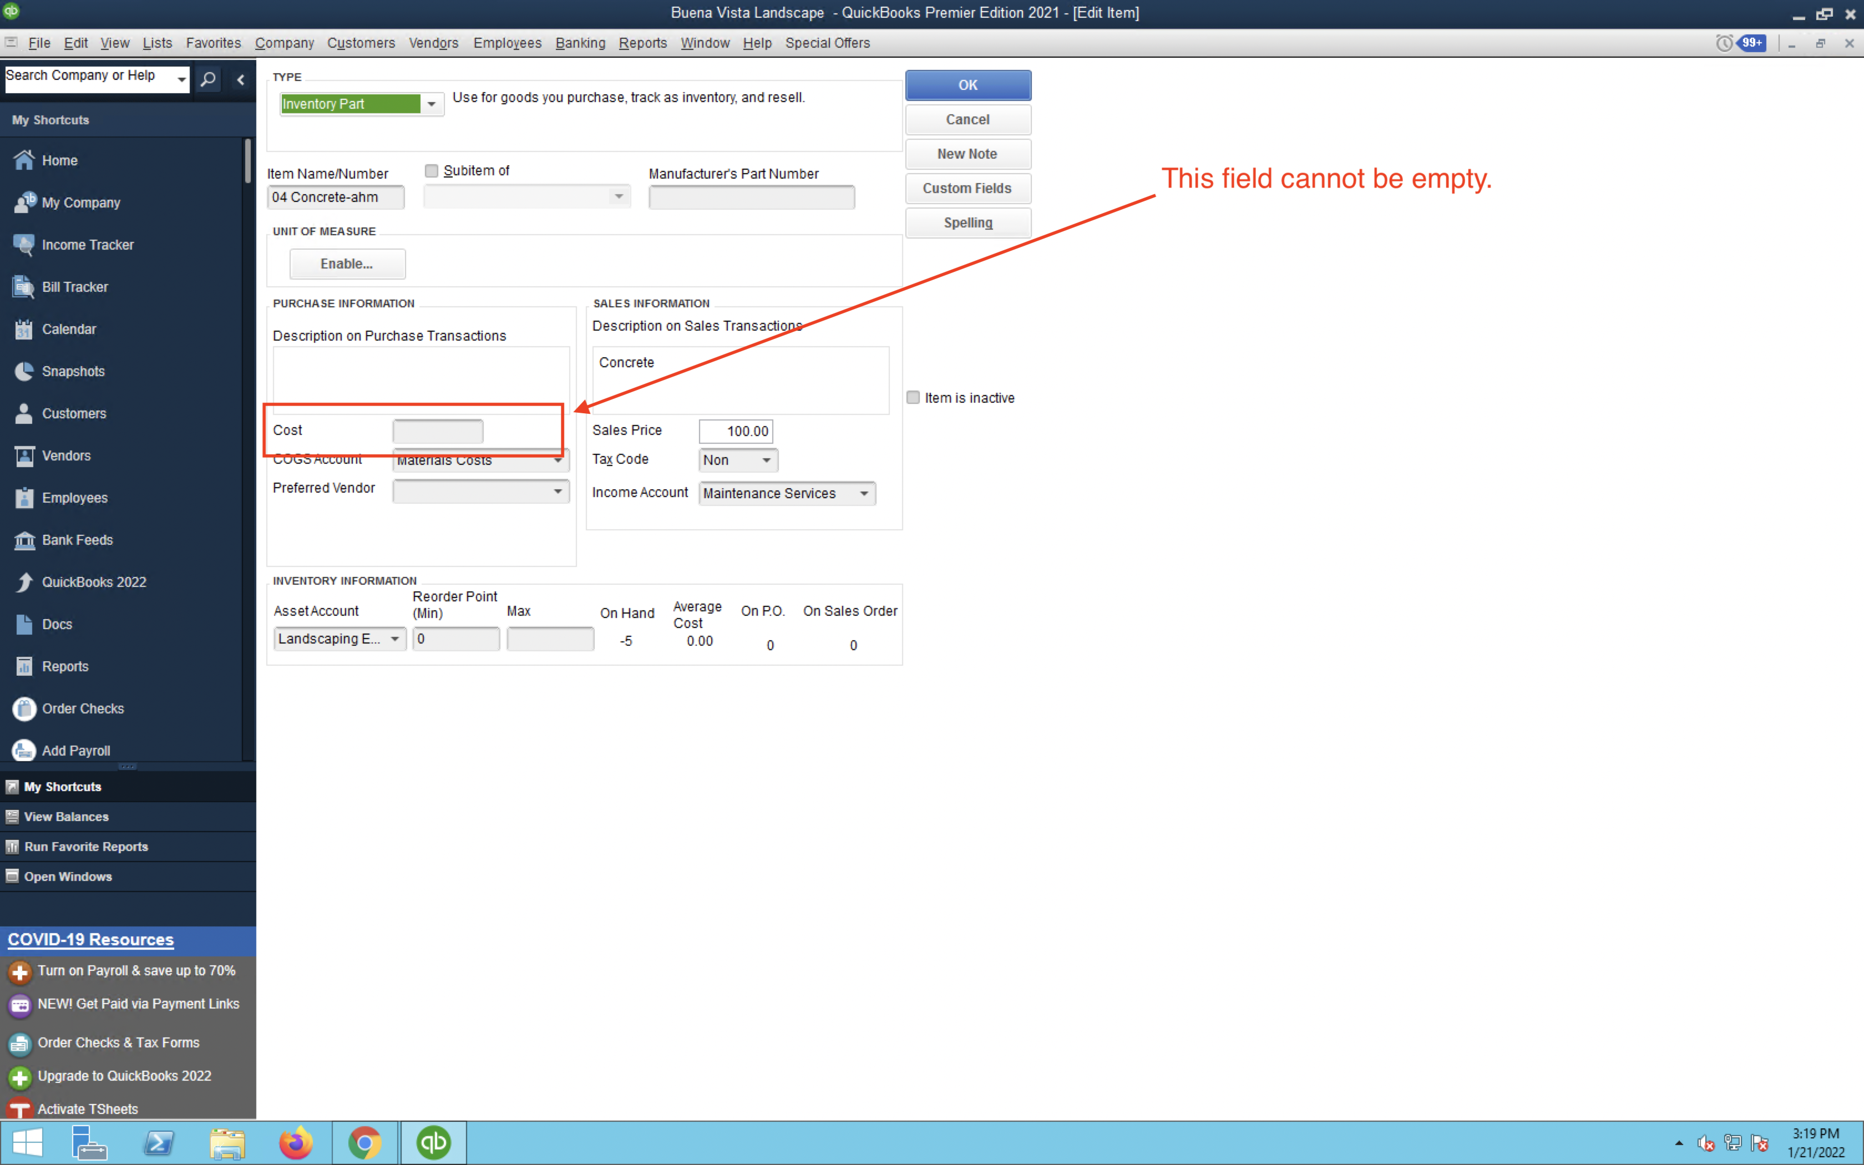Click Turn on Payroll plus icon
The image size is (1864, 1165).
click(19, 971)
